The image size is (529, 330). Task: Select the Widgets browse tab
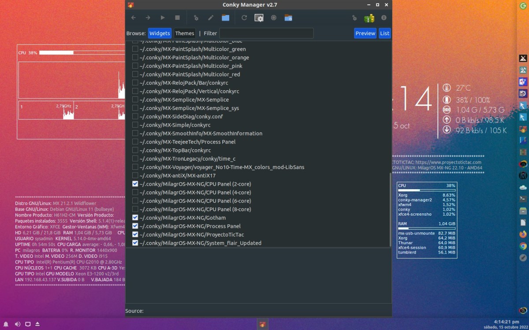tap(160, 33)
